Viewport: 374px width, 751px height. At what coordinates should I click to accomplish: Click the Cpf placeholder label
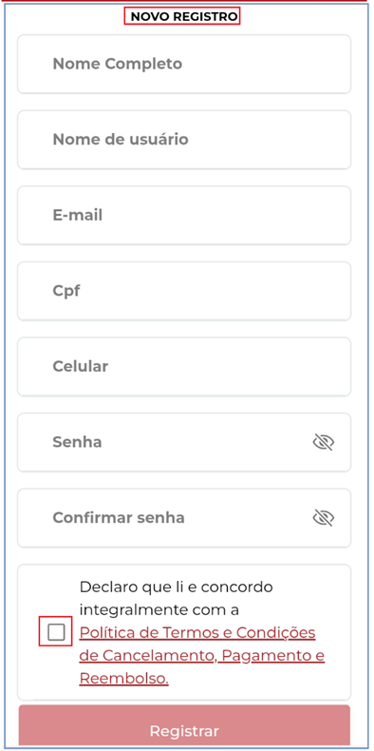tap(66, 291)
